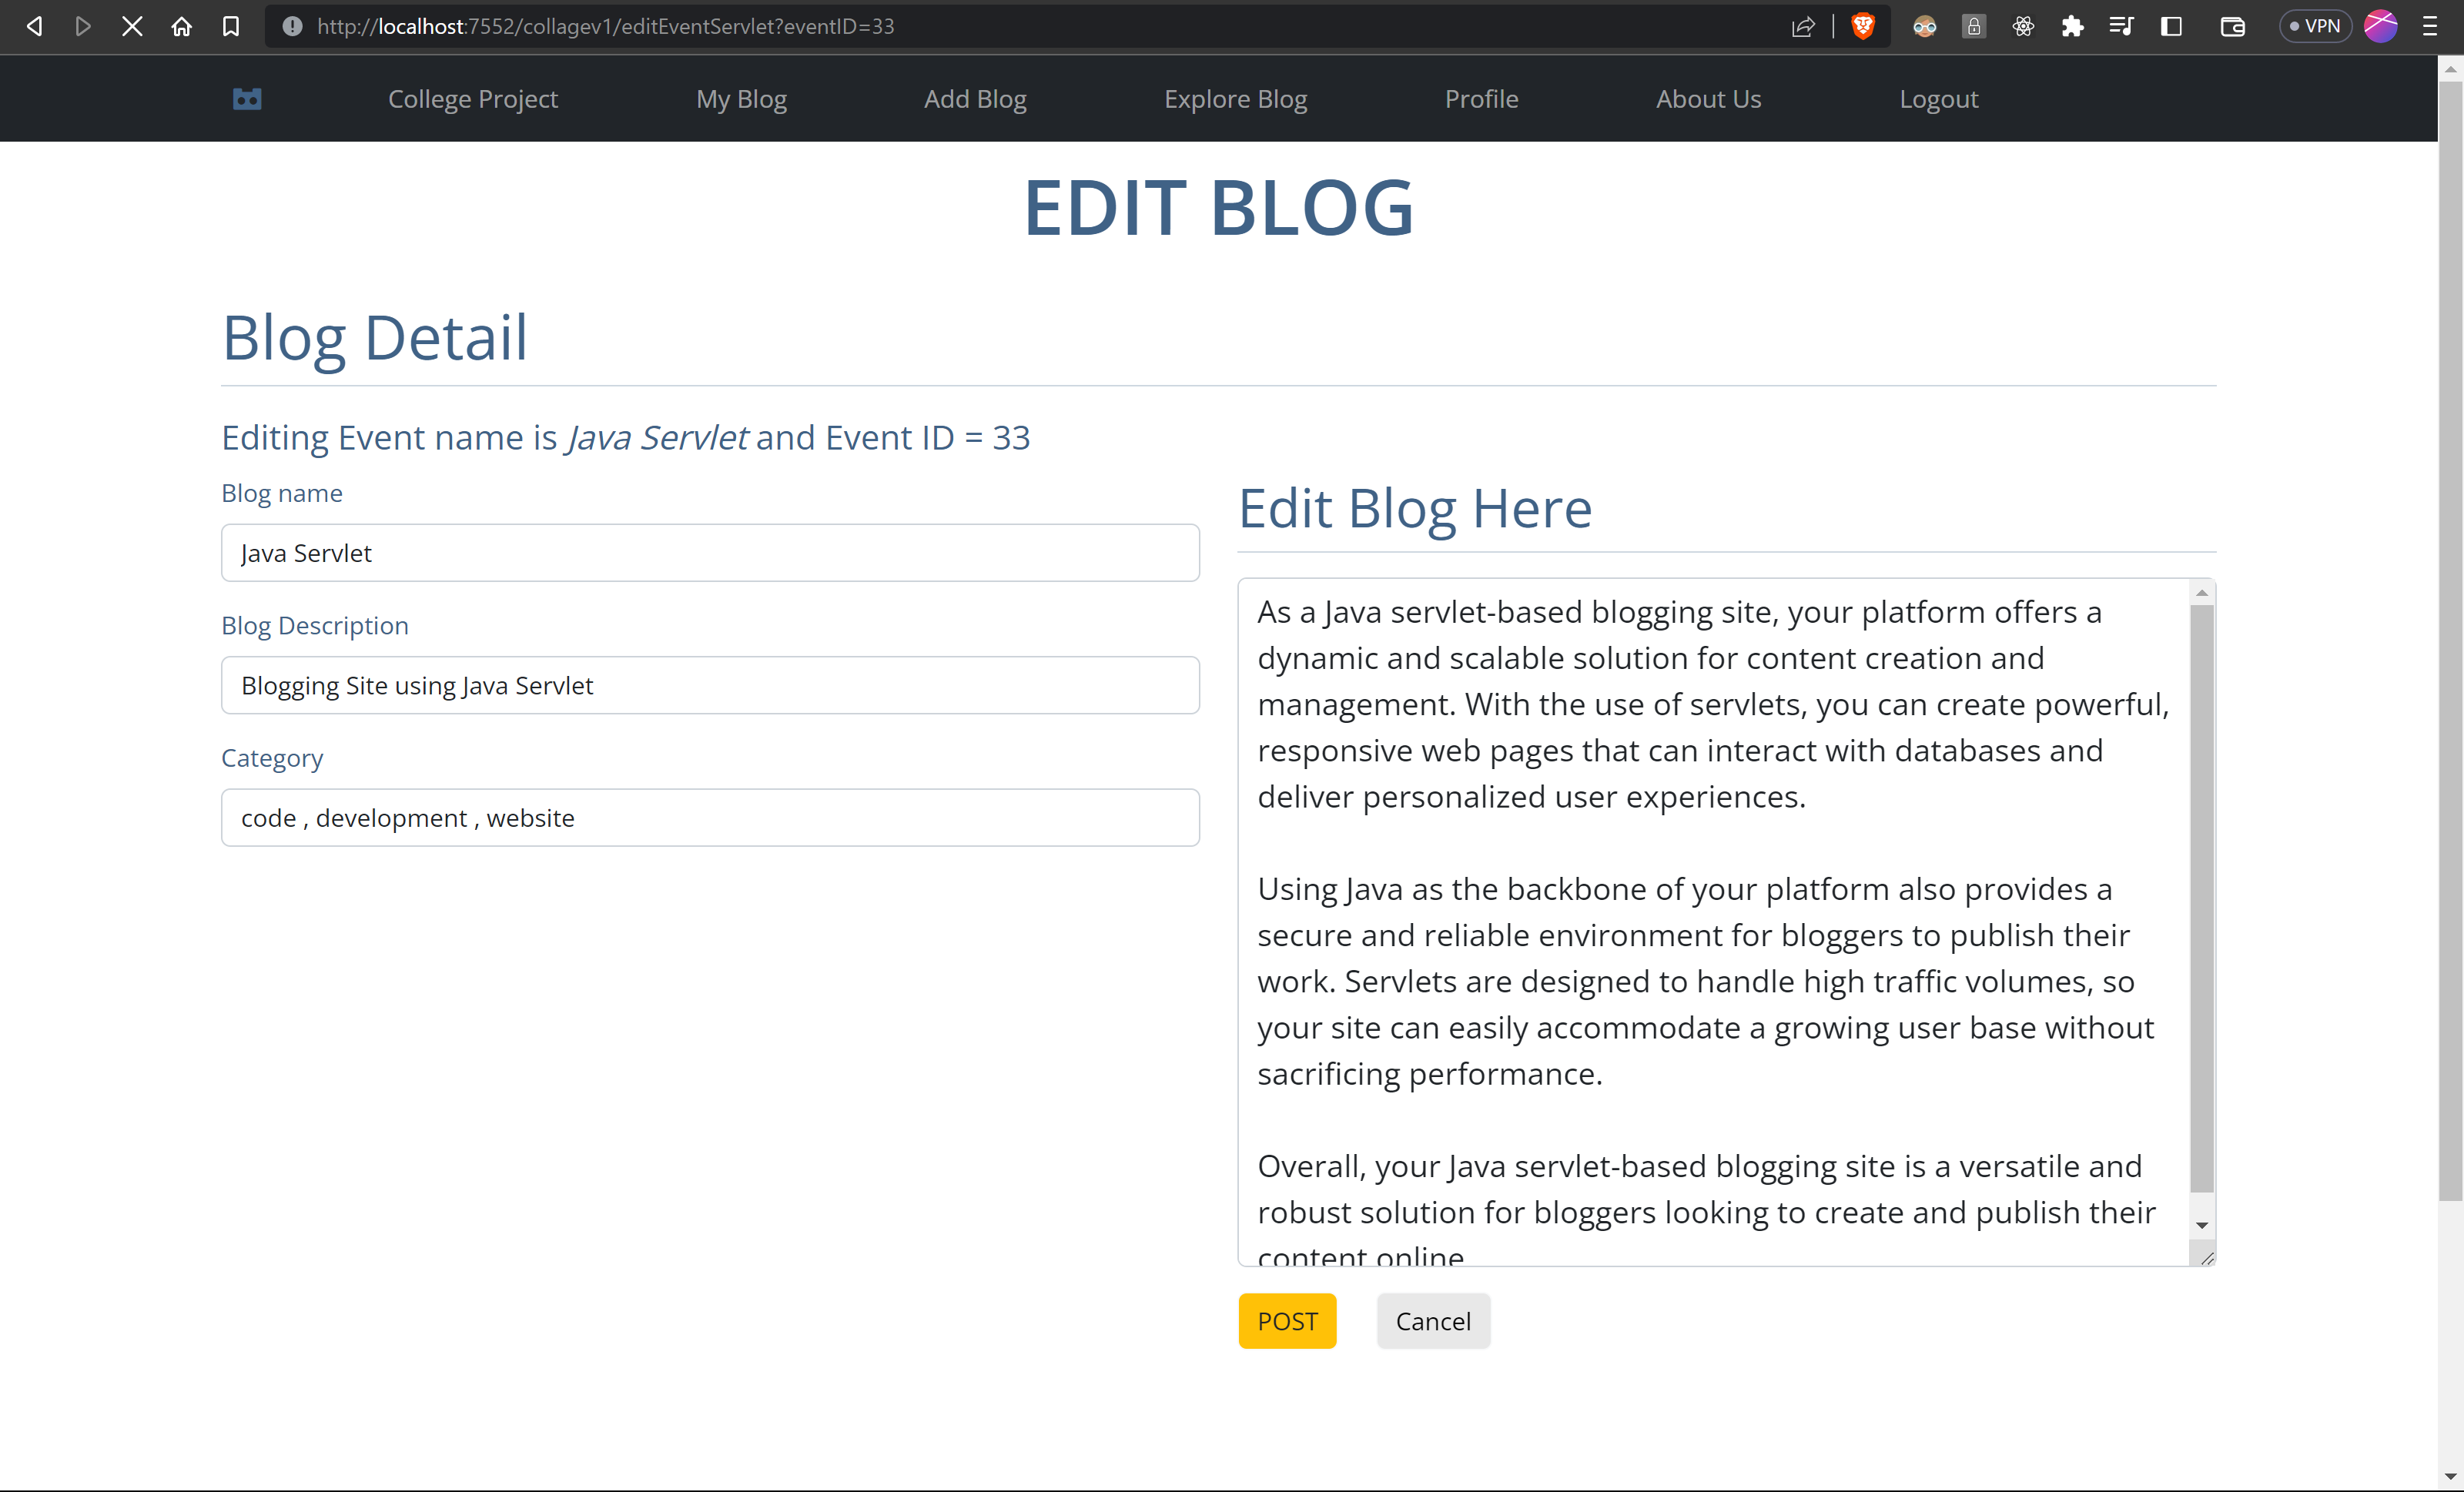Focus the Category input field
This screenshot has width=2464, height=1492.
(x=710, y=818)
